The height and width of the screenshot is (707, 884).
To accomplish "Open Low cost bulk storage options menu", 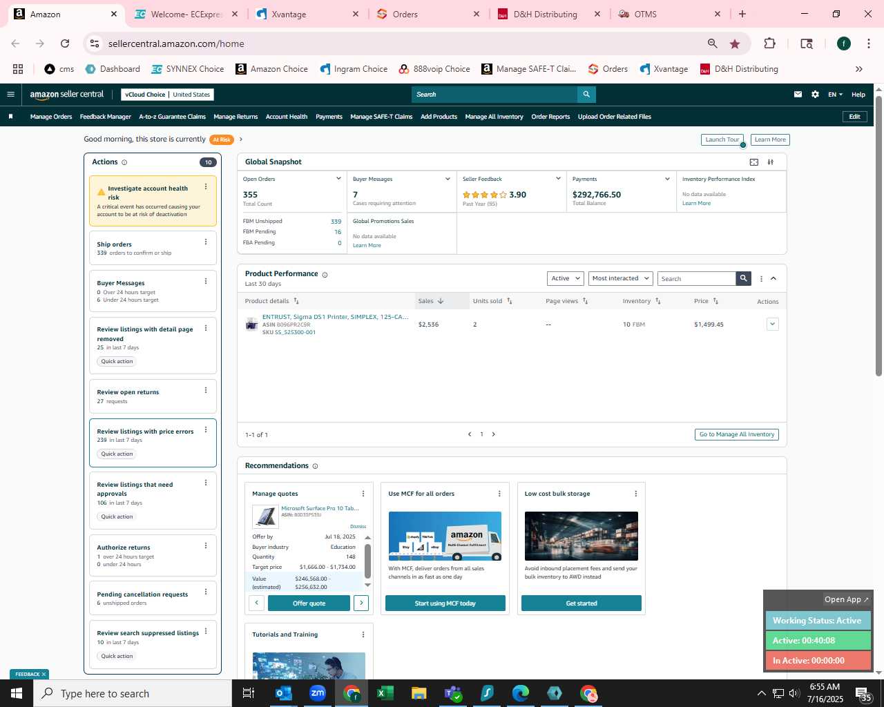I will tap(636, 494).
